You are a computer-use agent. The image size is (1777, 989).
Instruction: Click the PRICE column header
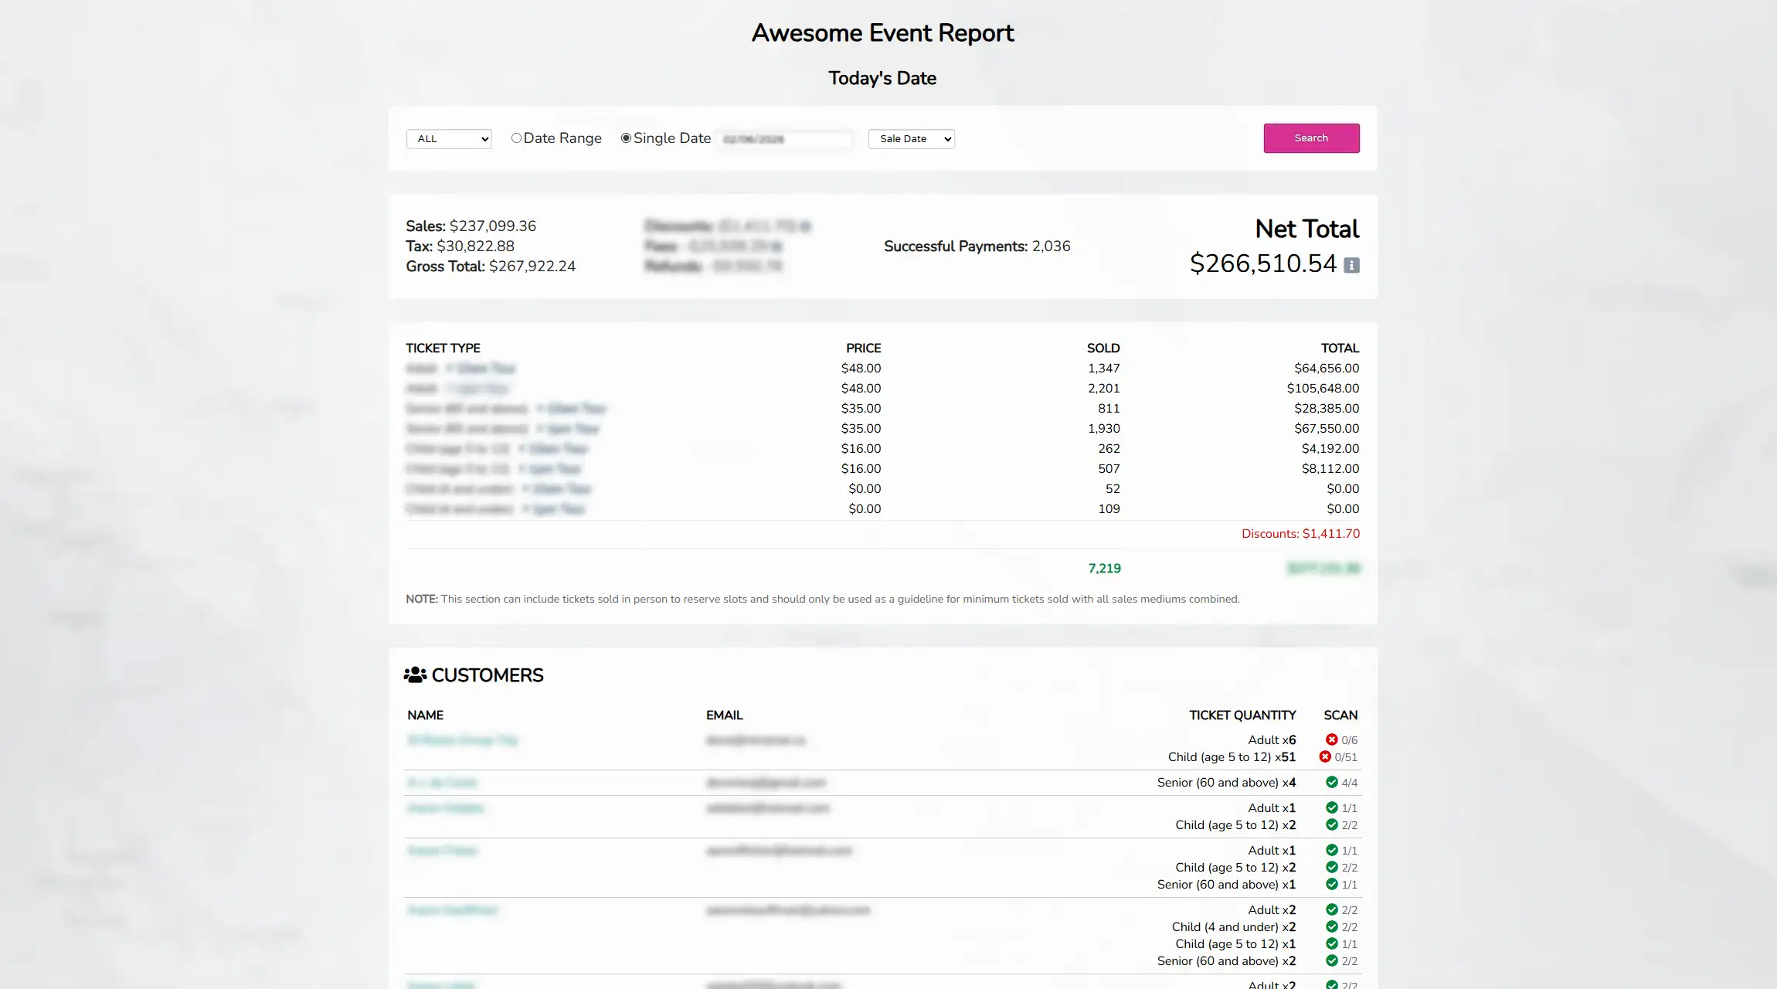click(x=863, y=348)
